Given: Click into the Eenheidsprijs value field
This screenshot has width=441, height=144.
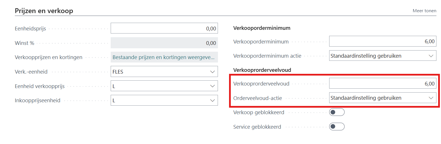Looking at the screenshot, I should click(x=164, y=28).
